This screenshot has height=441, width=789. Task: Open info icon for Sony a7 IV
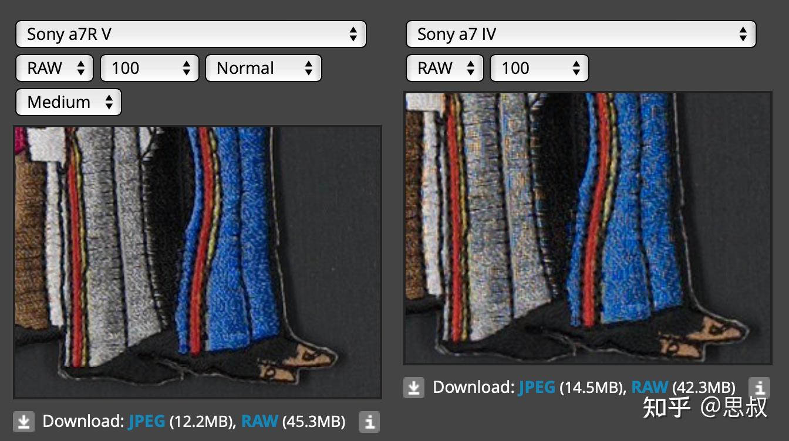[x=759, y=388]
